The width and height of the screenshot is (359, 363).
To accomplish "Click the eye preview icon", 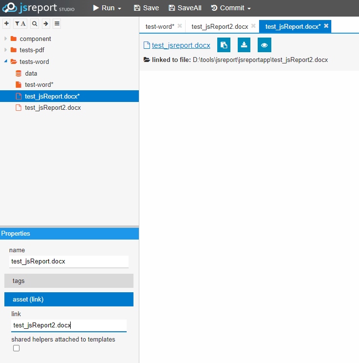I will 264,45.
